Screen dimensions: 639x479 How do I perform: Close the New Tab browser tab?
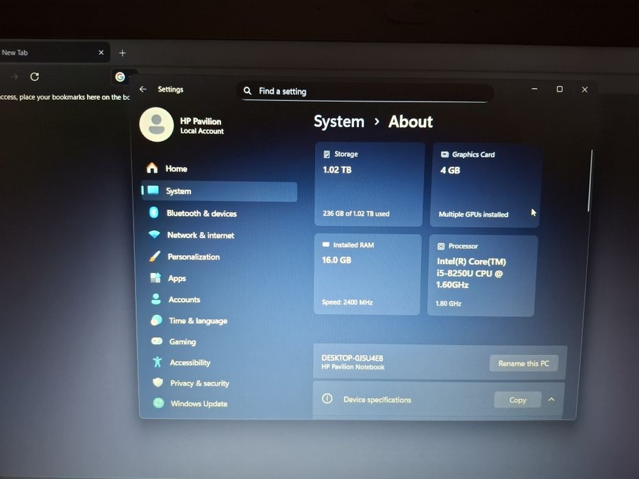(101, 53)
